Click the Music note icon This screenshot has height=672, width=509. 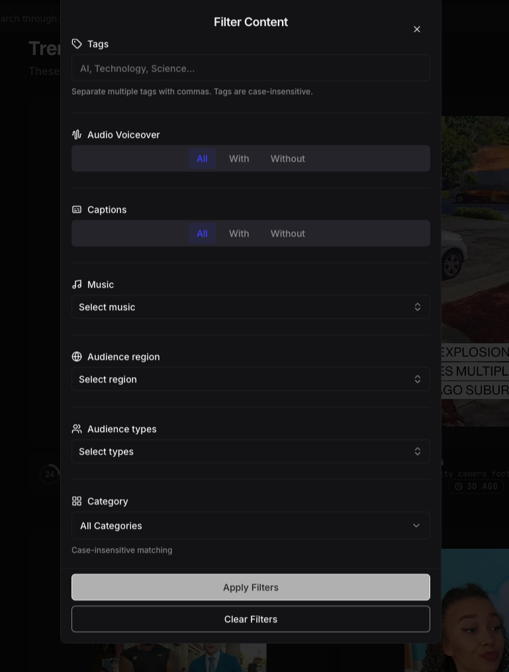click(77, 284)
